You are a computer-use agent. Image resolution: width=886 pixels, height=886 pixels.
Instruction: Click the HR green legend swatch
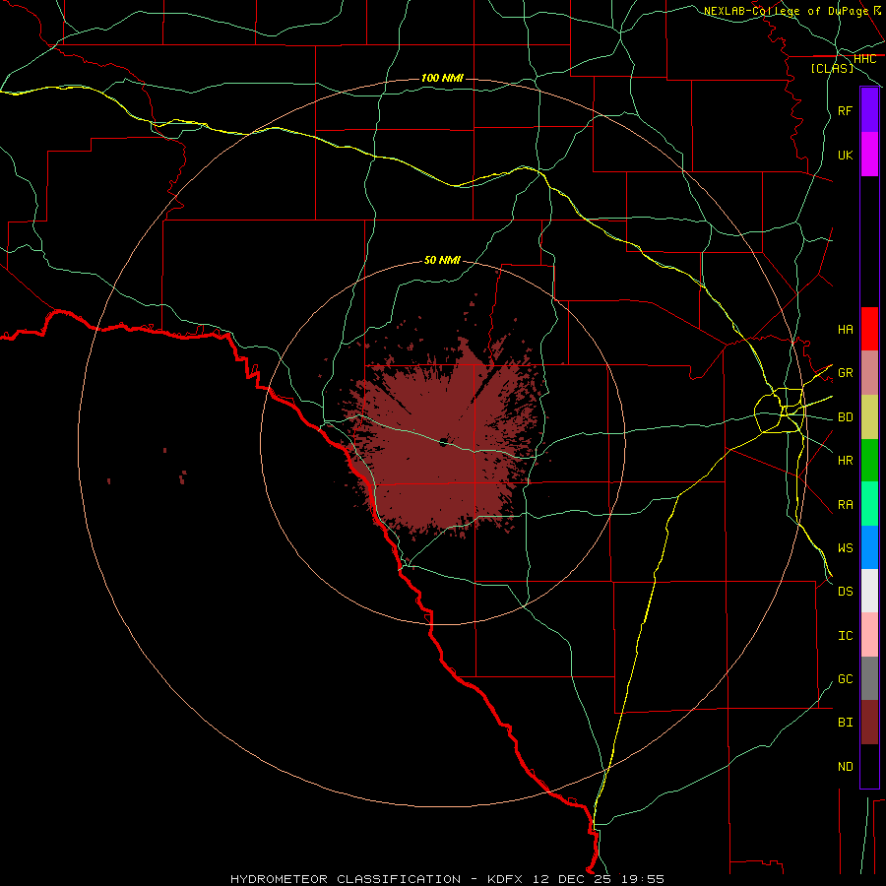click(x=869, y=461)
